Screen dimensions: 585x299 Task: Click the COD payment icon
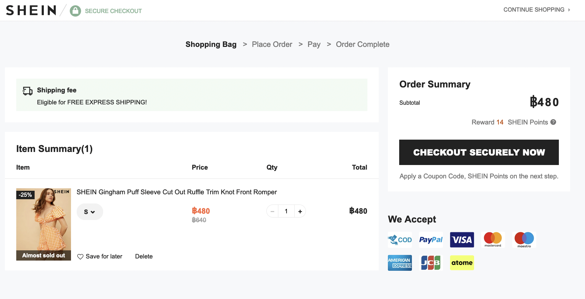click(x=400, y=240)
